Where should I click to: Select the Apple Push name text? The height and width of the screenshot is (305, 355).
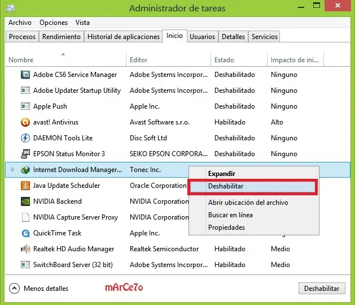click(50, 106)
